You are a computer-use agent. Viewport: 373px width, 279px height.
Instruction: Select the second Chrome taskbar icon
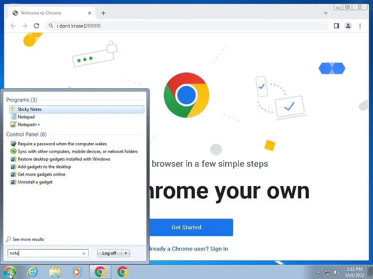[122, 272]
